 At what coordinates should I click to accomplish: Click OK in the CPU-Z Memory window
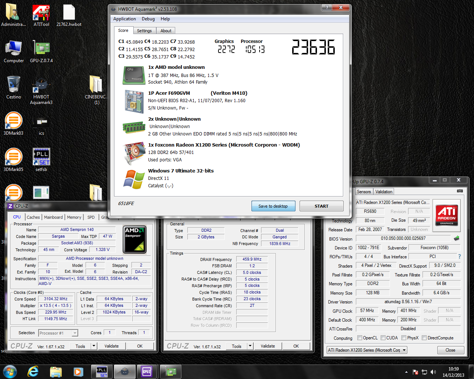296,346
